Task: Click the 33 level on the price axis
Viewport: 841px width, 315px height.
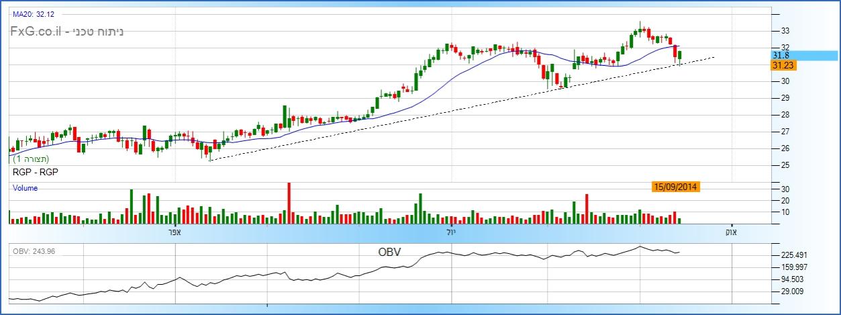Action: (x=784, y=31)
